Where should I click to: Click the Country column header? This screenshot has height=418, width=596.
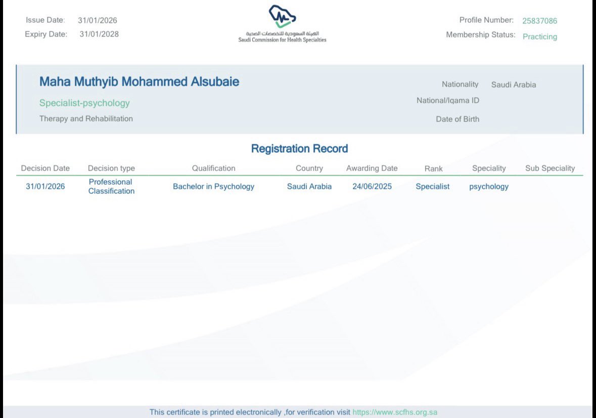309,168
